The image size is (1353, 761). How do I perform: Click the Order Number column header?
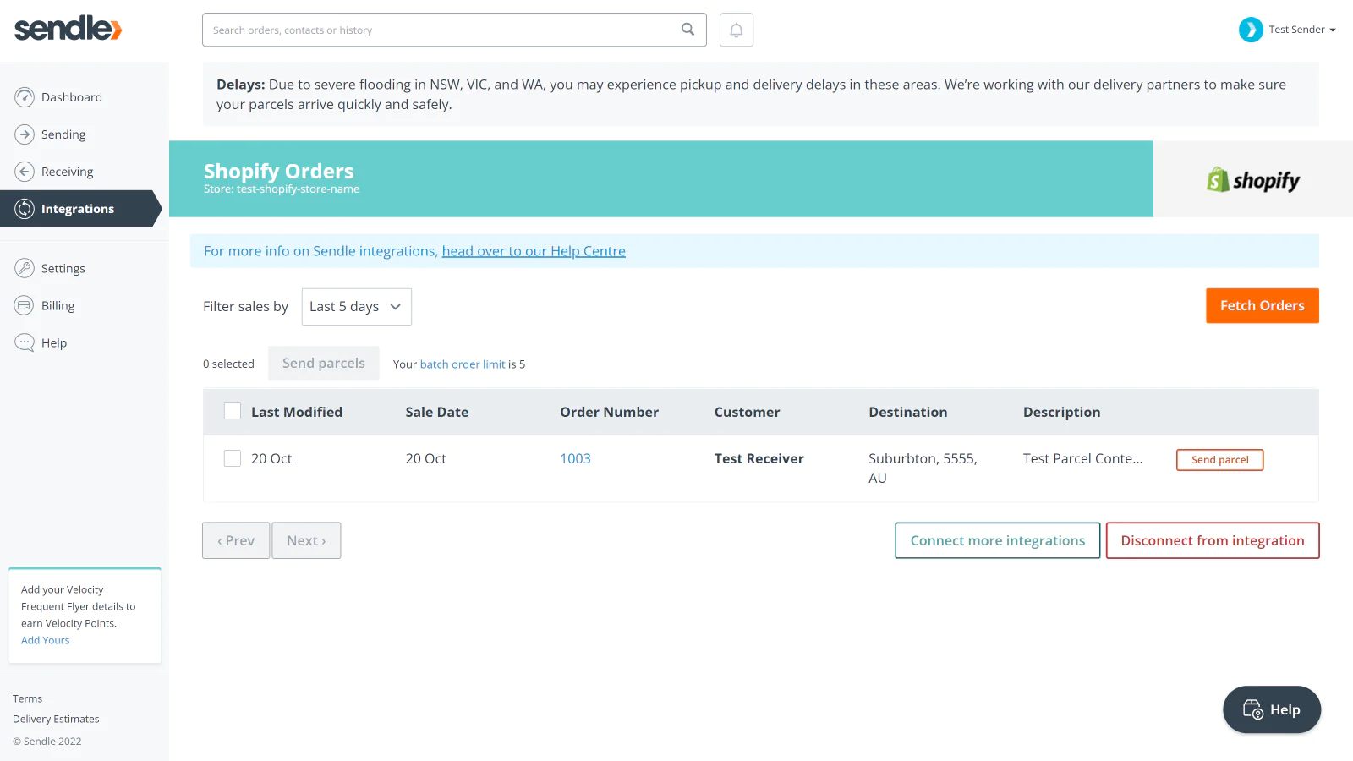click(609, 412)
